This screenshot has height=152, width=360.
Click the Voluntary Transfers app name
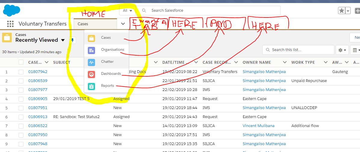pyautogui.click(x=42, y=24)
